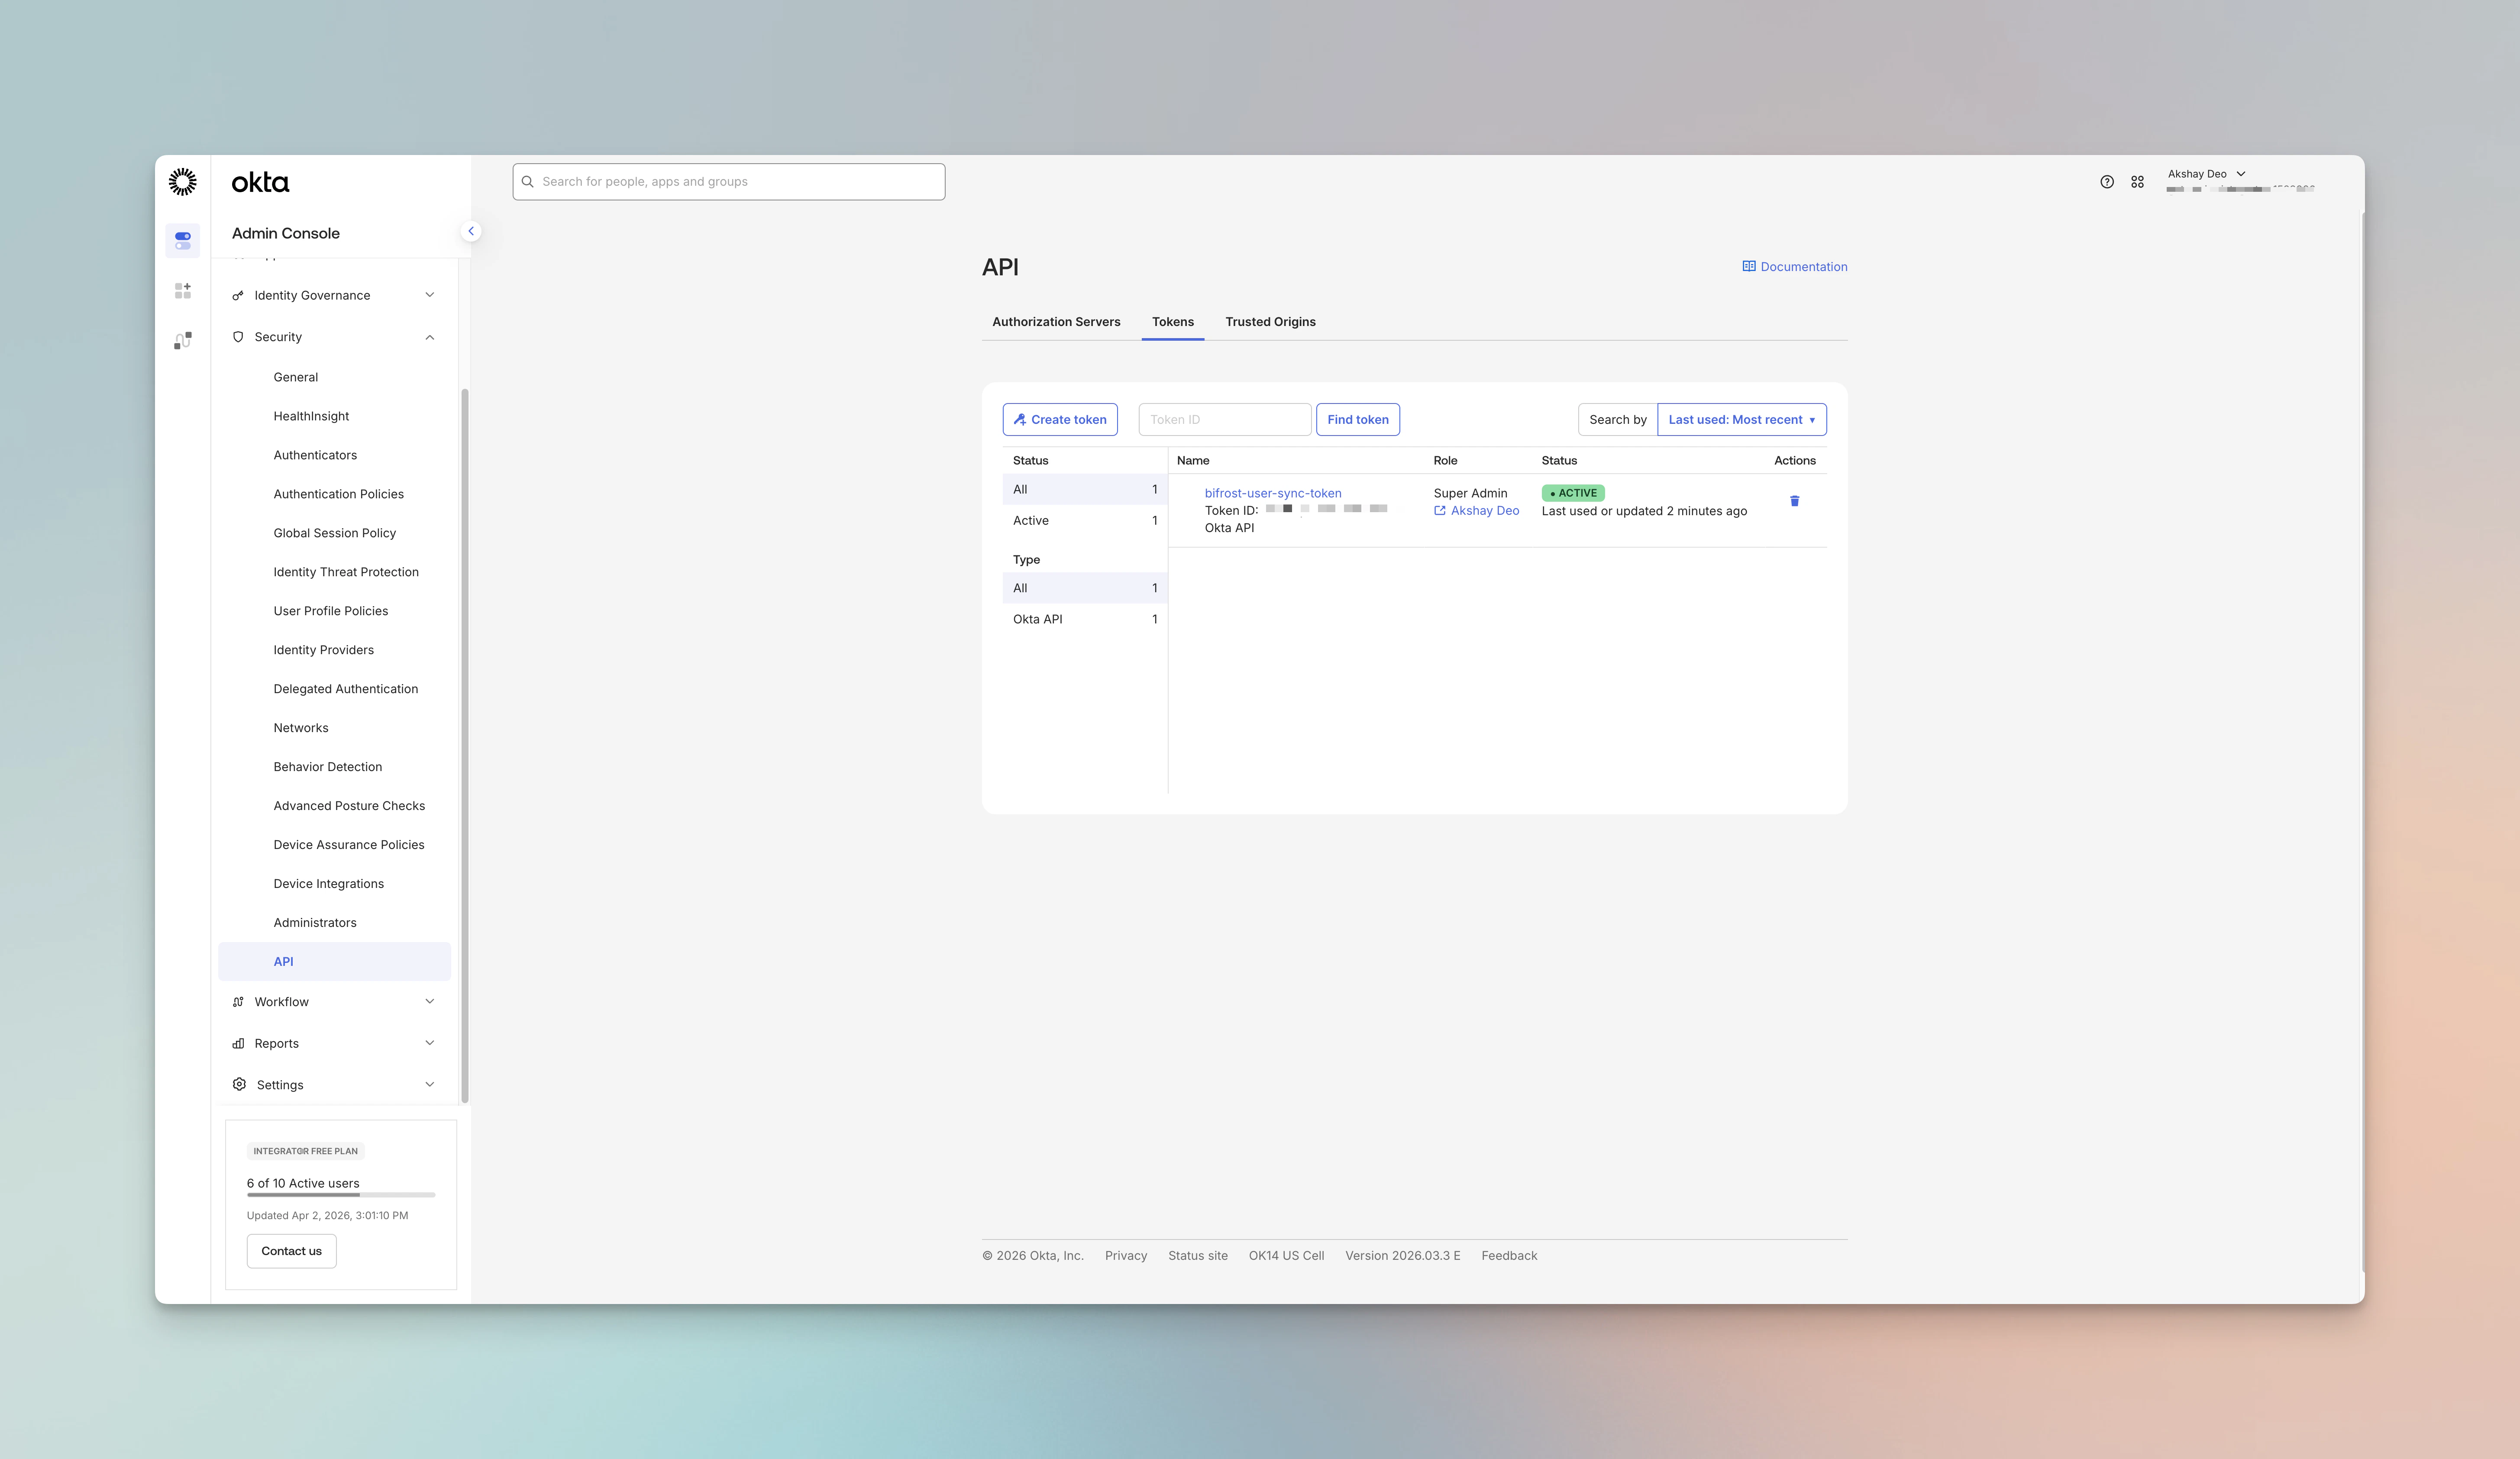Open the Last used: Most recent dropdown

[x=1741, y=420]
